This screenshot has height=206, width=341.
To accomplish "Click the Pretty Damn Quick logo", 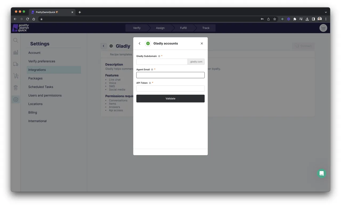I will [x=21, y=28].
